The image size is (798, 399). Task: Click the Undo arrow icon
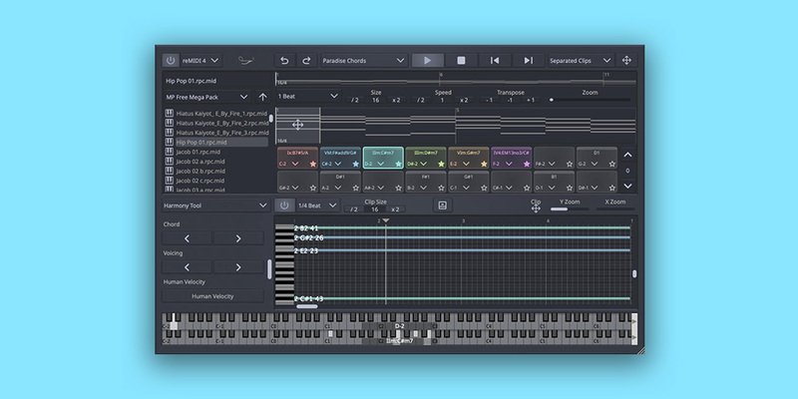click(x=285, y=61)
